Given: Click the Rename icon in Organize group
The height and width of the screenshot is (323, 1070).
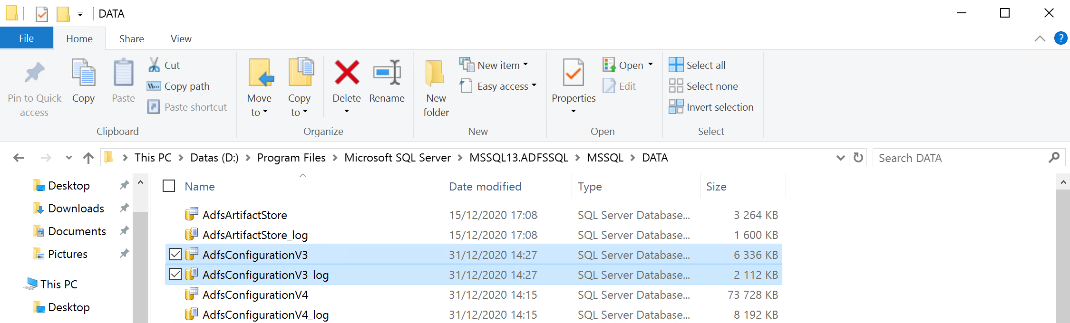Looking at the screenshot, I should pos(387,73).
